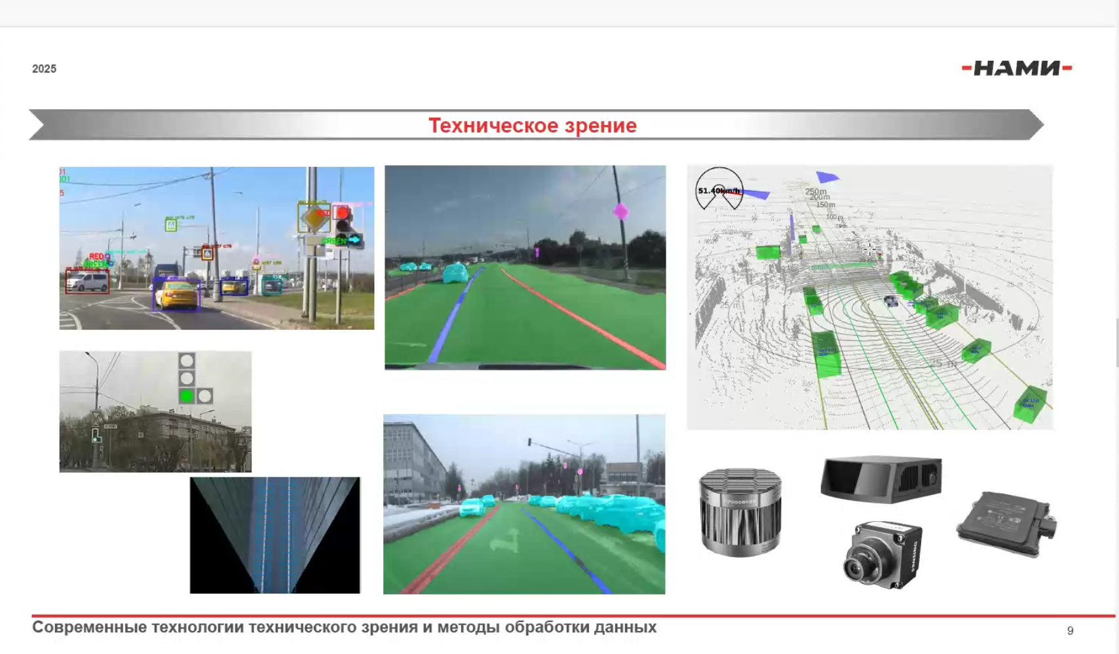Image resolution: width=1119 pixels, height=654 pixels.
Task: Click the yellow diamond priority road sign
Action: coord(314,219)
